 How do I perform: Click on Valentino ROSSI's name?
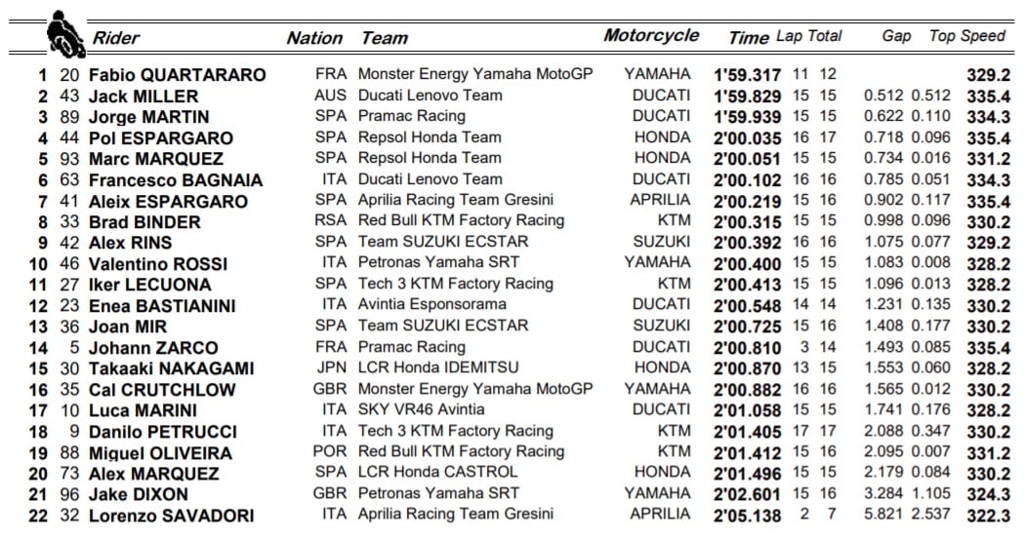[x=157, y=263]
